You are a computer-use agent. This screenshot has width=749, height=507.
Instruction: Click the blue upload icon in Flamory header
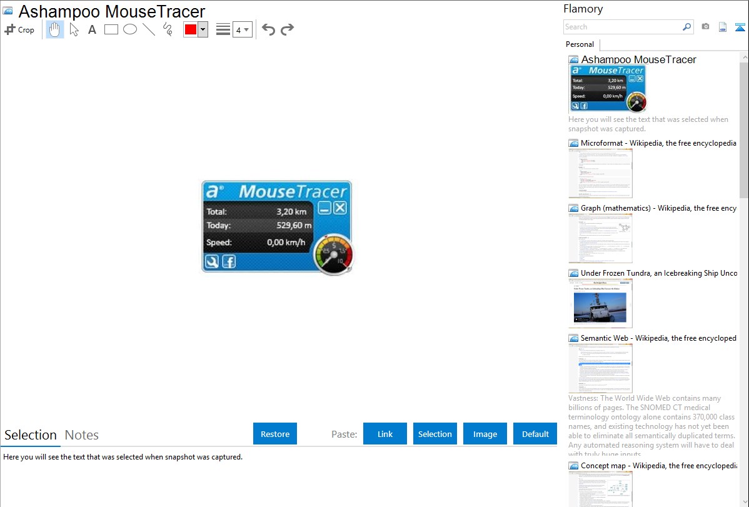740,27
